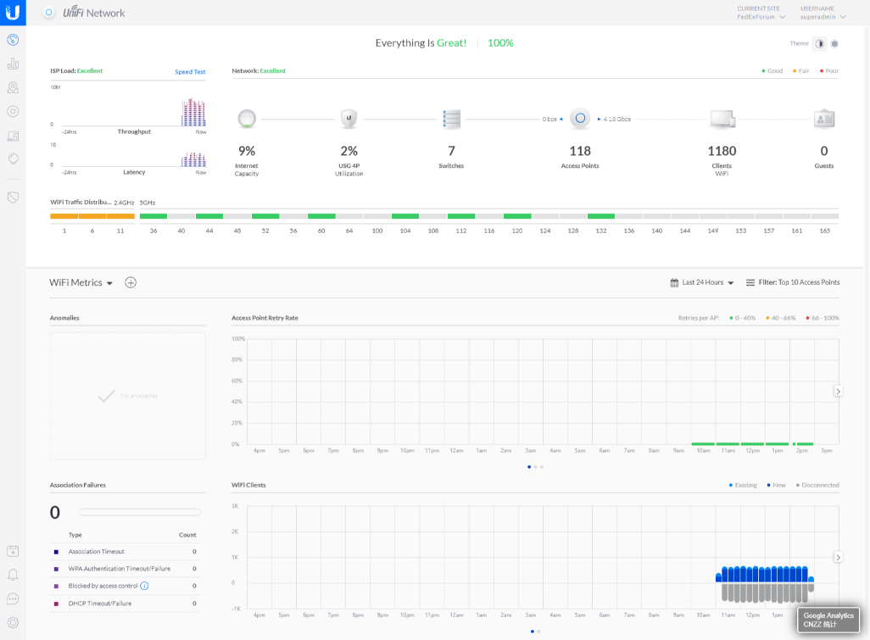Click the add plus button next to WiFi Metrics
Viewport: 870px width, 640px height.
click(131, 283)
